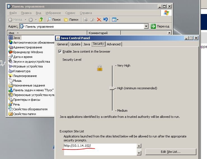207x159 pixels.
Task: Click the Medium security level label
Action: pyautogui.click(x=122, y=111)
